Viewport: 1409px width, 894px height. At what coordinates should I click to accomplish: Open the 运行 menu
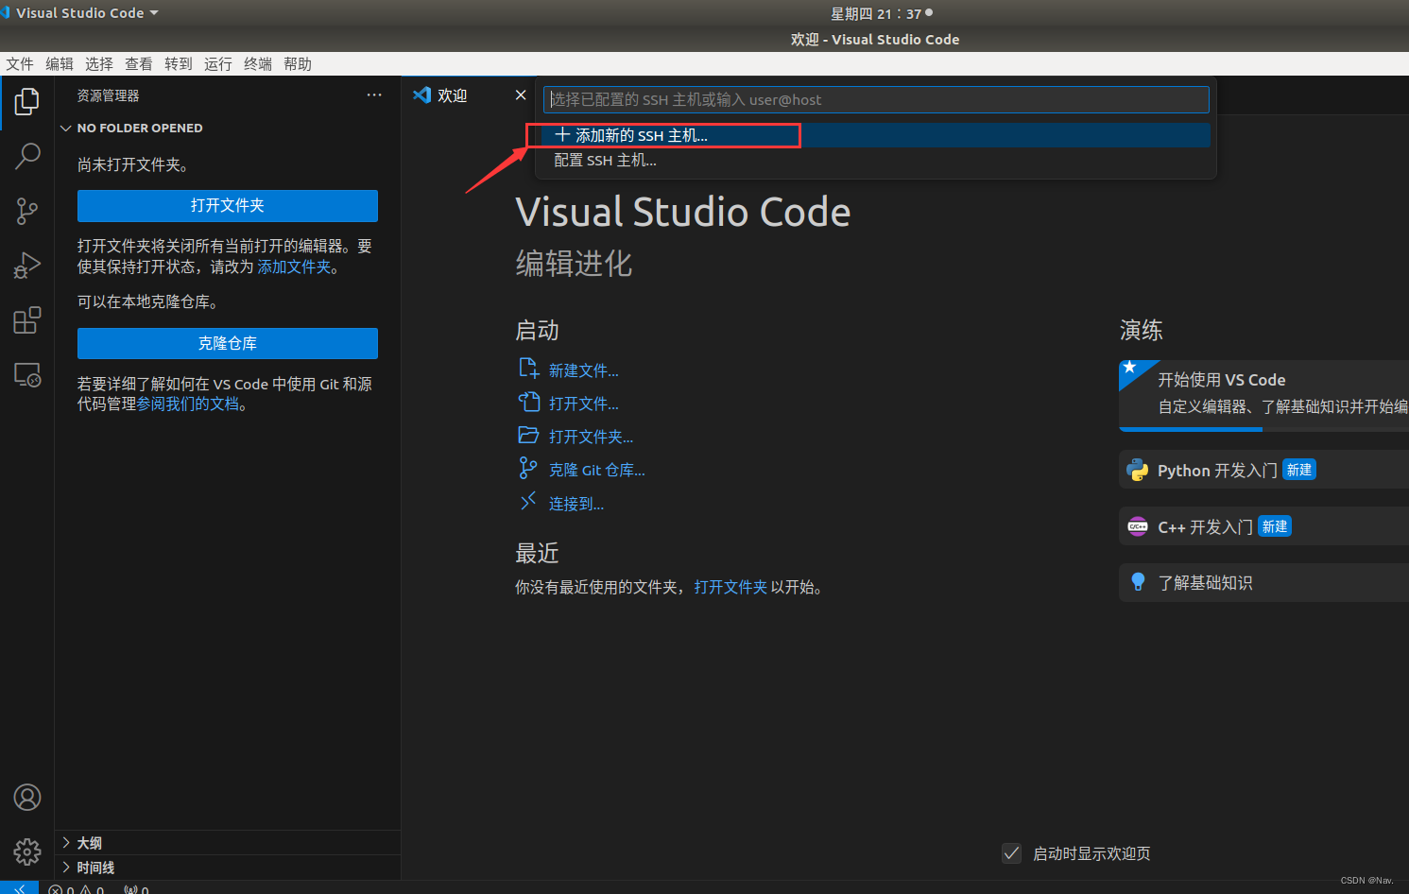pyautogui.click(x=218, y=64)
